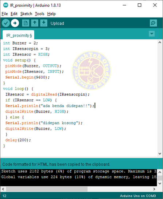This screenshot has height=199, width=163.
Task: Open a sketch with the up-arrow icon
Action: [x=35, y=23]
